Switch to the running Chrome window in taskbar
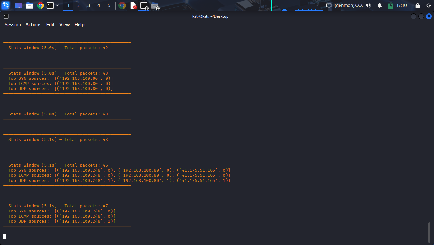 (122, 5)
